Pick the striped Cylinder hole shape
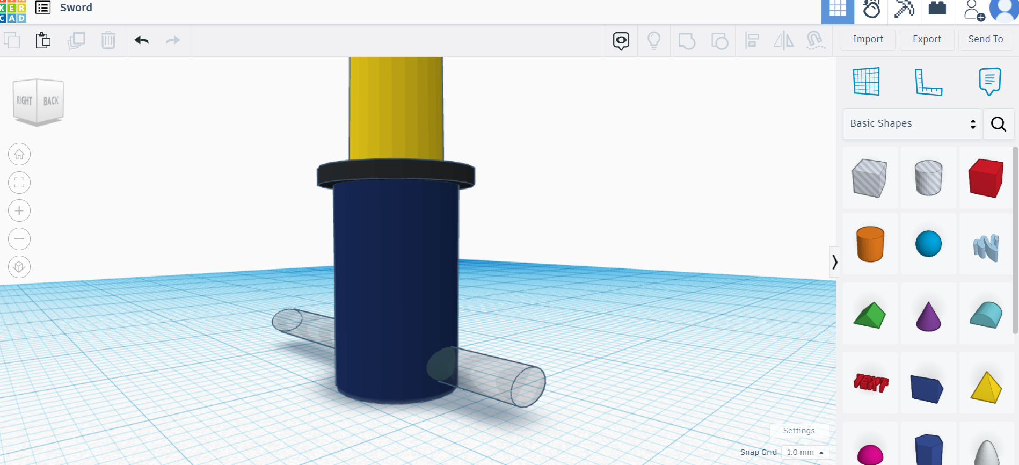This screenshot has height=465, width=1019. coord(928,178)
